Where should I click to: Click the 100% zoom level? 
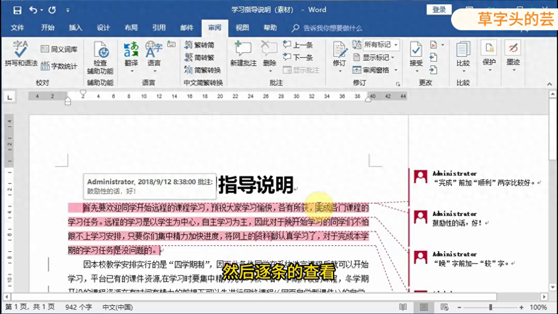(538, 307)
